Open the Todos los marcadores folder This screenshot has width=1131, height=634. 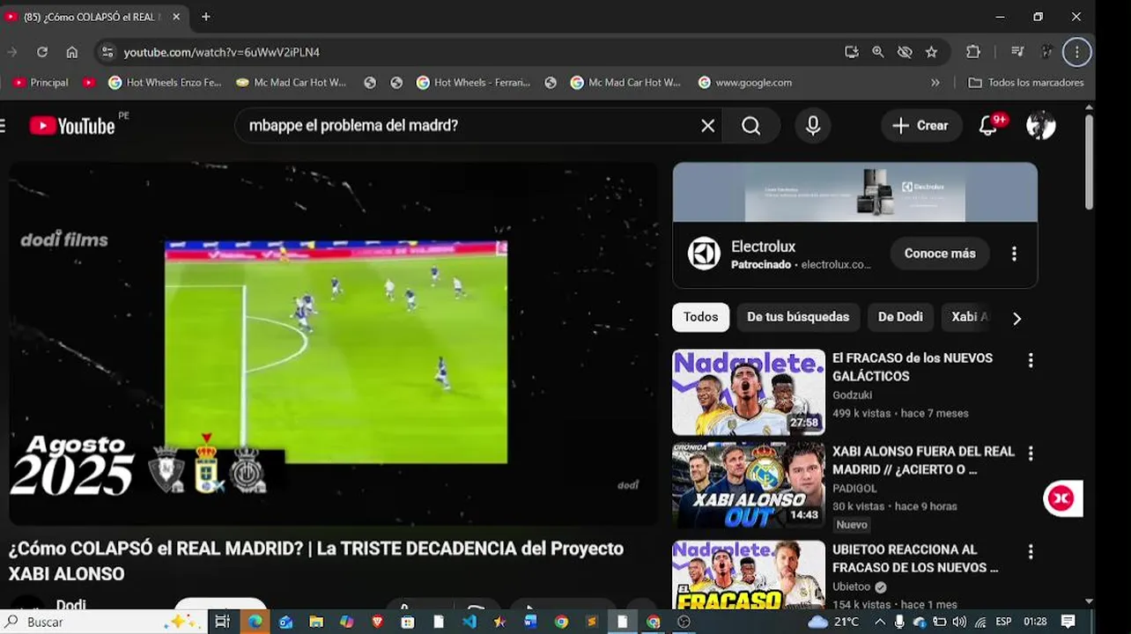click(x=1025, y=83)
